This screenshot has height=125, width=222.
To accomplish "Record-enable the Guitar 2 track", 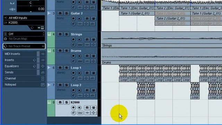I will 73,18.
